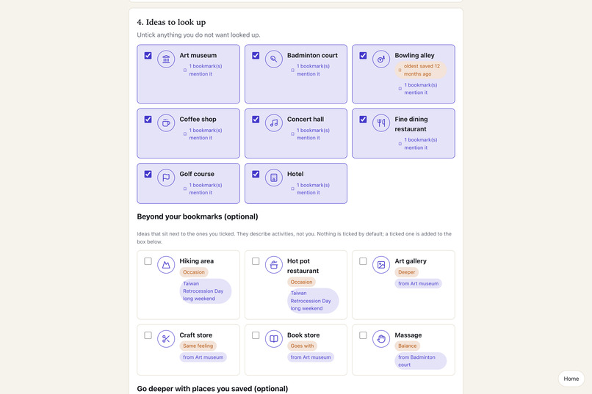Screen dimensions: 592x394
Task: Click the Golf course flag icon
Action: pos(166,178)
